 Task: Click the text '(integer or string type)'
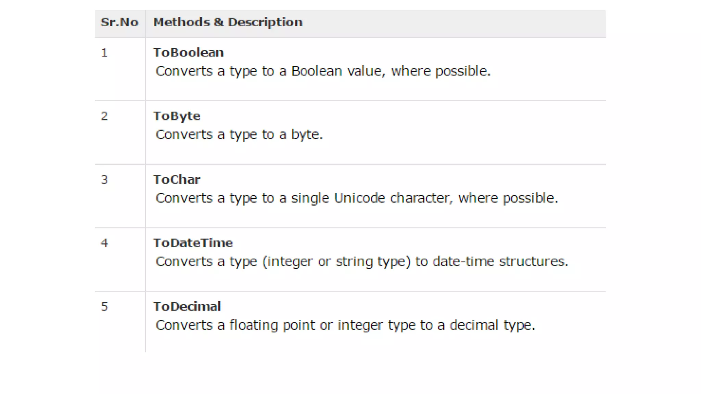tap(336, 262)
